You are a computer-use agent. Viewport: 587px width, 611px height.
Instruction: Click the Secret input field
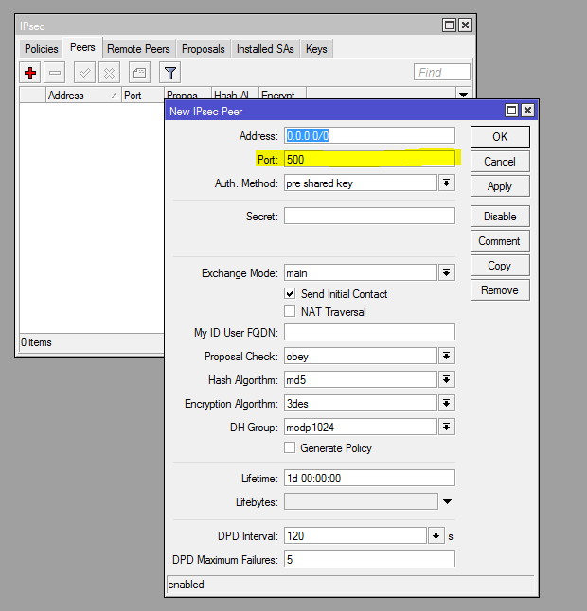[369, 216]
